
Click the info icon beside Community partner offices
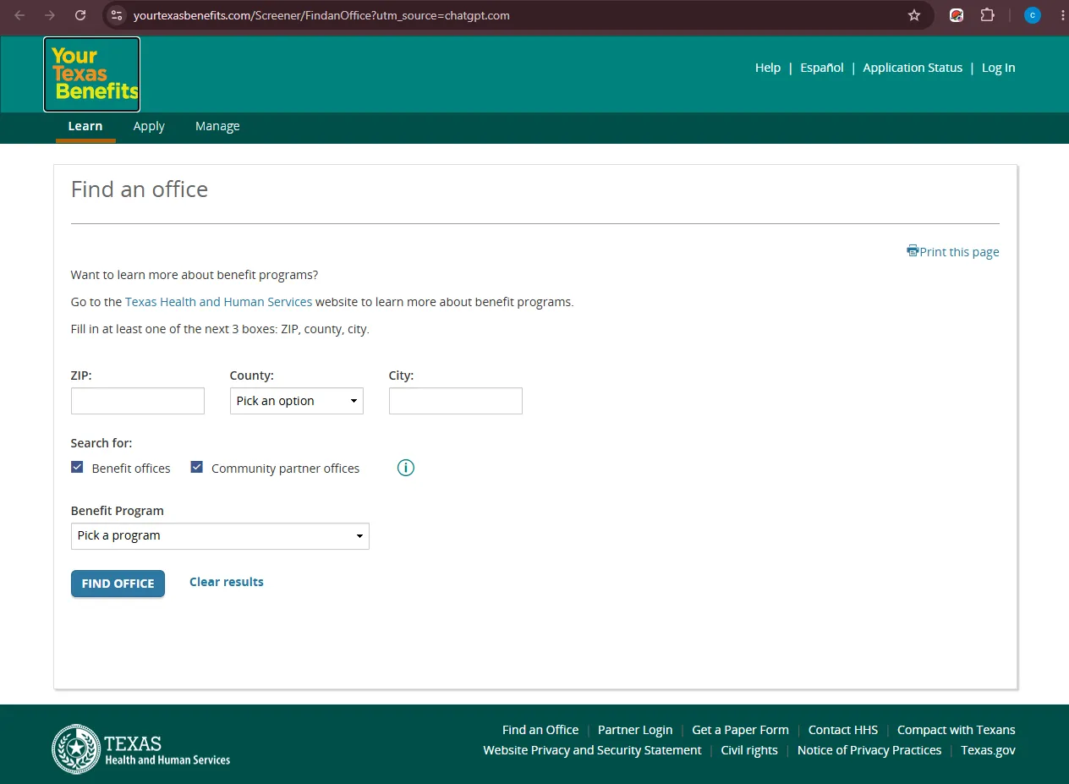pos(406,468)
